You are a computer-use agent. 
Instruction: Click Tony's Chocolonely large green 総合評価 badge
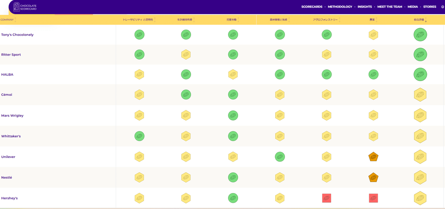pyautogui.click(x=420, y=35)
